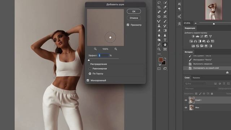231x130 pixels.
Task: Lock image pixels with brush lock
Action: 200,94
